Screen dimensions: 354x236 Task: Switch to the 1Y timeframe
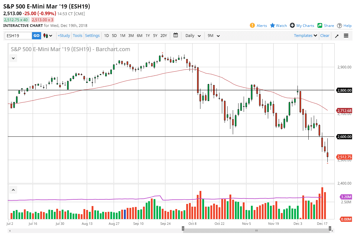(x=148, y=35)
